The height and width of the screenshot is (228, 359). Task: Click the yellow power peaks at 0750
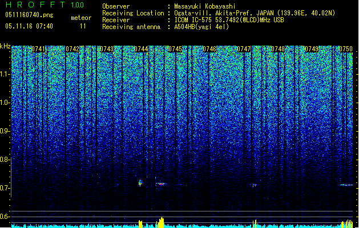click(x=347, y=223)
